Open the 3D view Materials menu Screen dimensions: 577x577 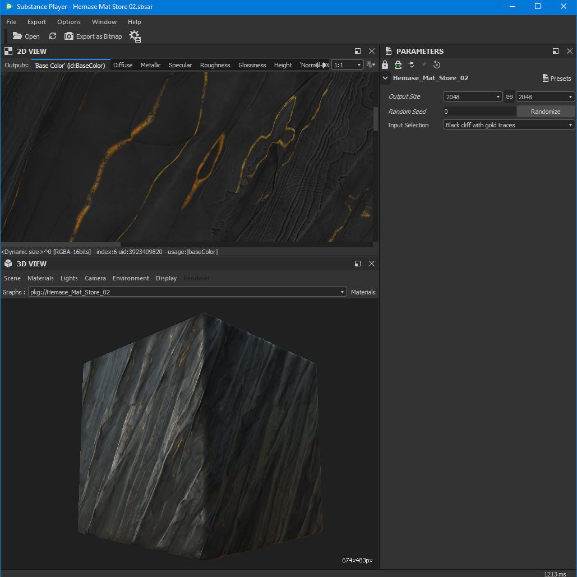click(40, 278)
